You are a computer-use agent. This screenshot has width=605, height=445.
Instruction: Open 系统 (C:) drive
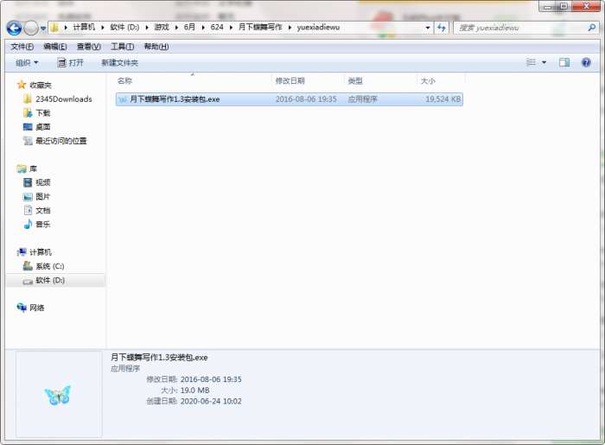point(50,266)
